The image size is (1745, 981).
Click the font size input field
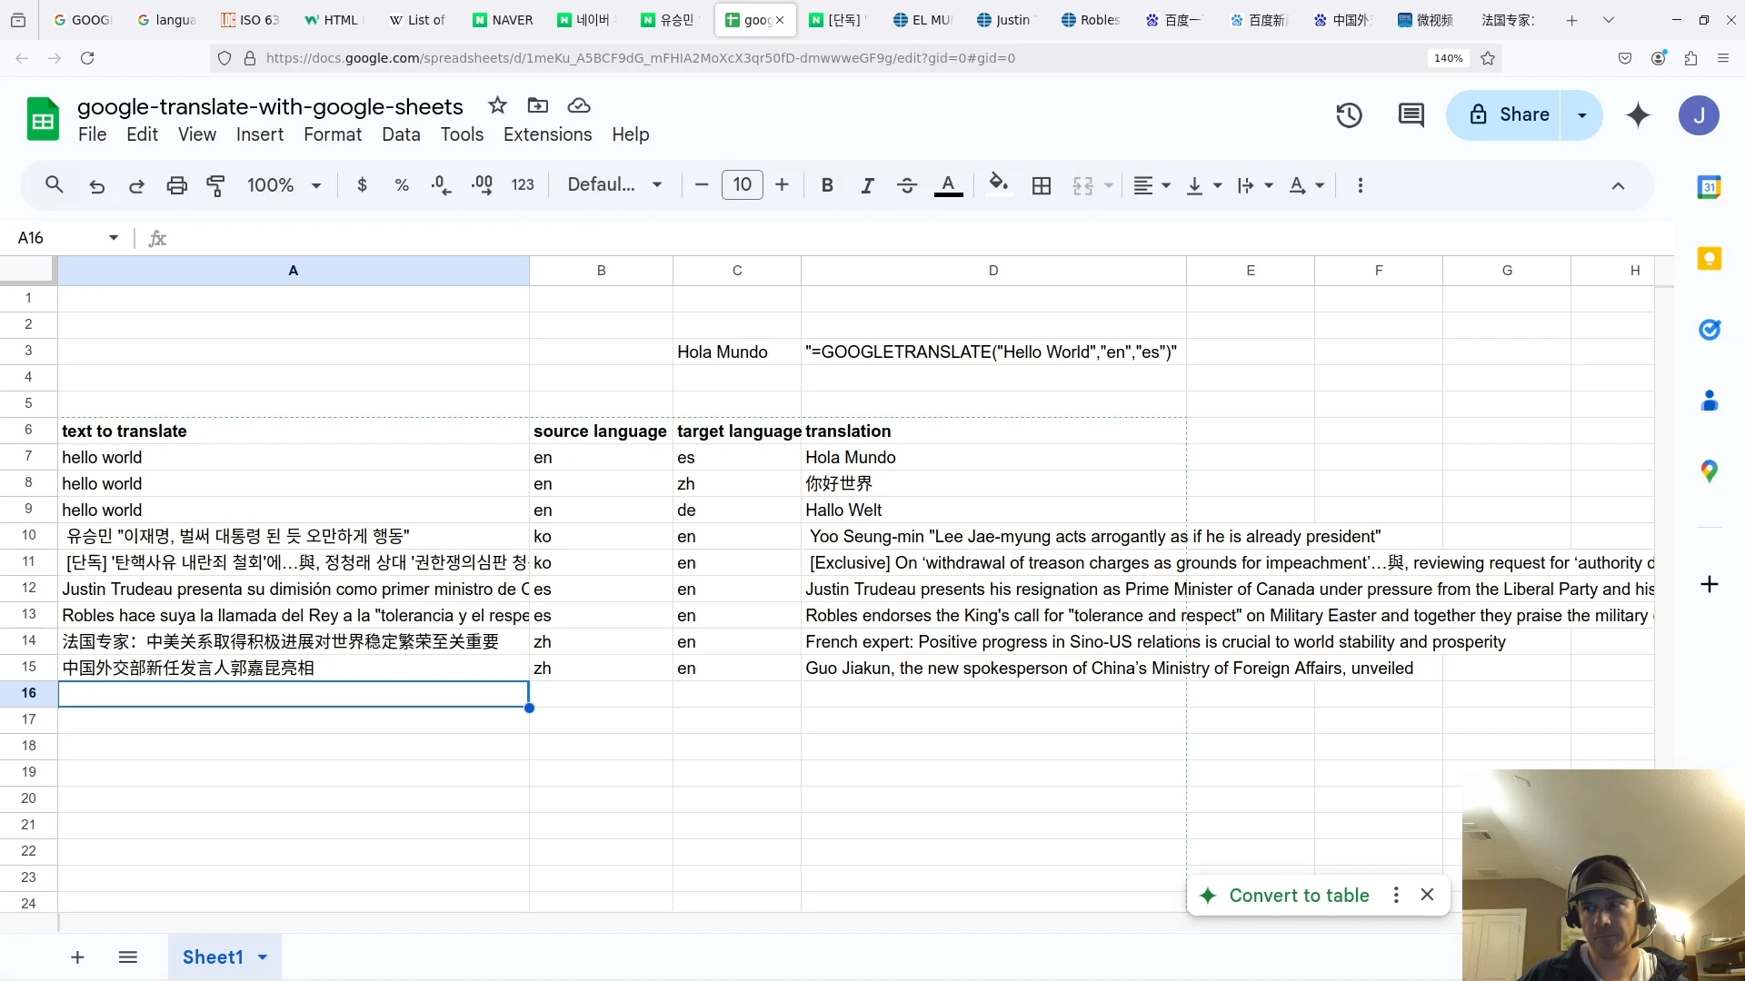click(x=743, y=185)
